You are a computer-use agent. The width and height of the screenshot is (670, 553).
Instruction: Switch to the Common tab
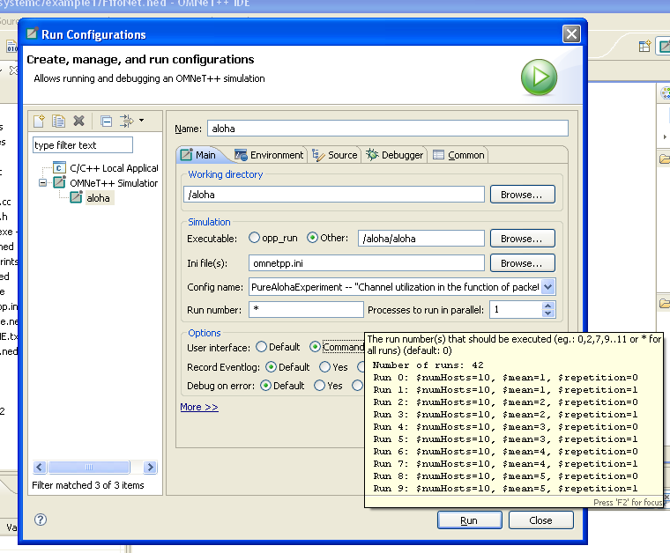pos(458,155)
